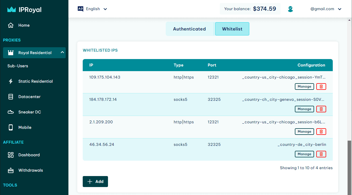
Task: Delete whitelisted IP 184.178.172.14
Action: pos(321,109)
